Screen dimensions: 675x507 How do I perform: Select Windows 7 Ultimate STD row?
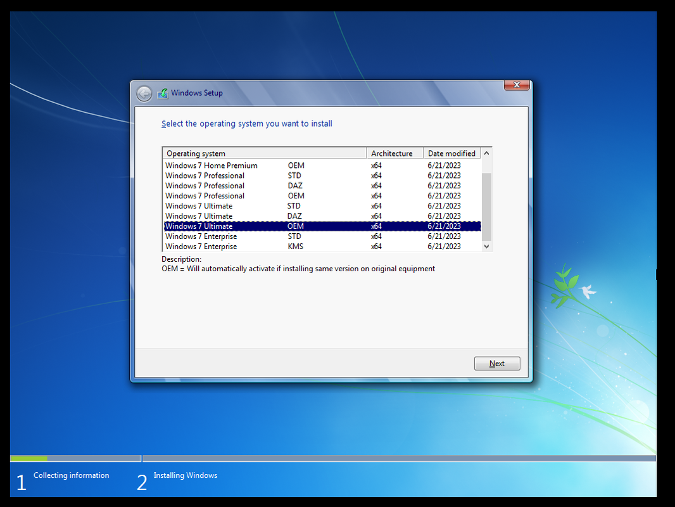[322, 206]
